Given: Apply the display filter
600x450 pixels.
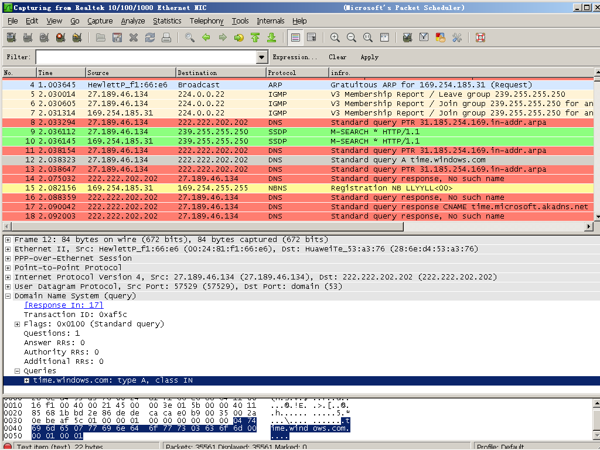Looking at the screenshot, I should click(369, 57).
